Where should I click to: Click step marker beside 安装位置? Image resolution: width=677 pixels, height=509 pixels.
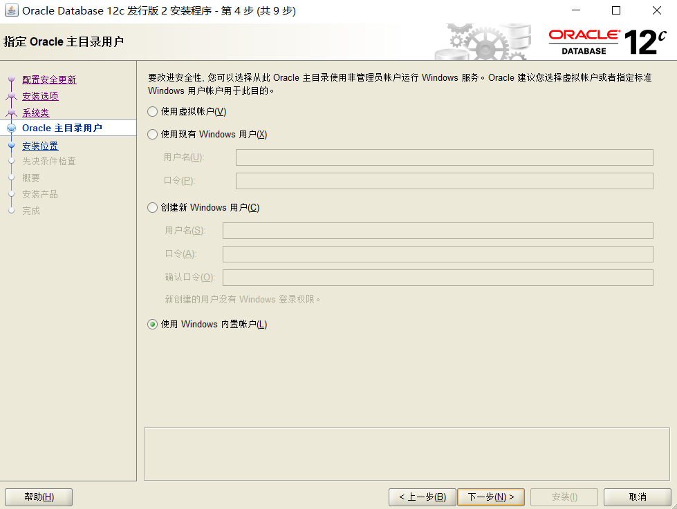pyautogui.click(x=12, y=146)
